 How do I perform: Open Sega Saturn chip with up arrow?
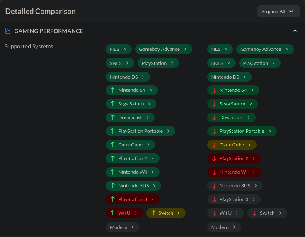coord(131,104)
